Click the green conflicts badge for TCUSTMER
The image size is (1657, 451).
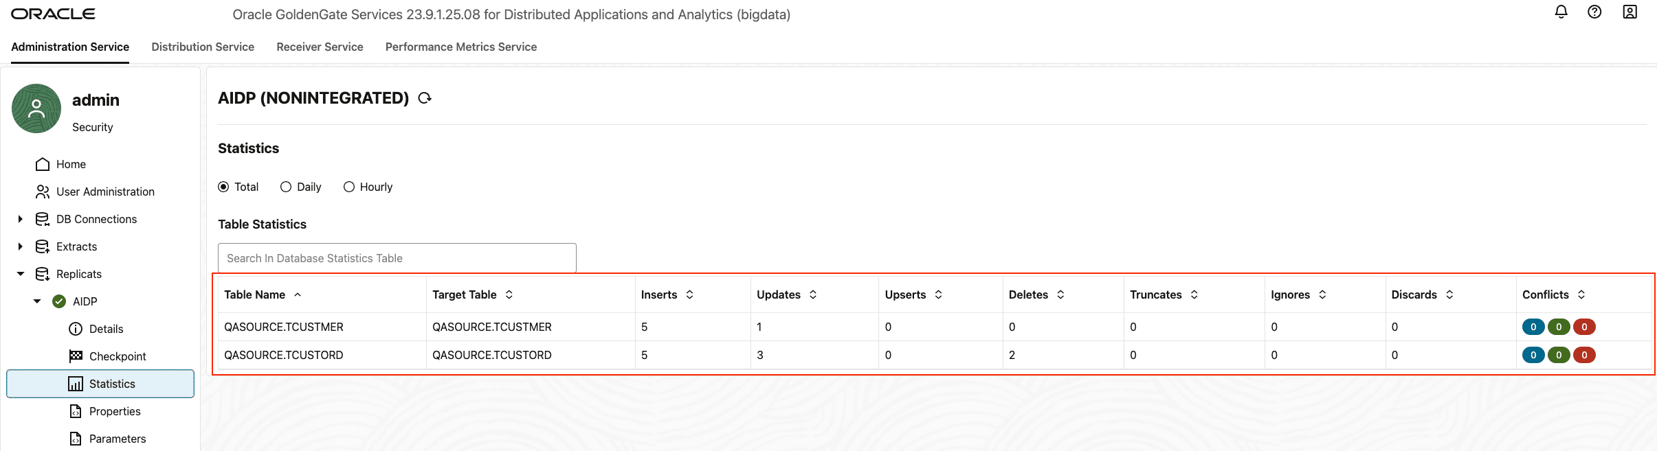point(1559,327)
